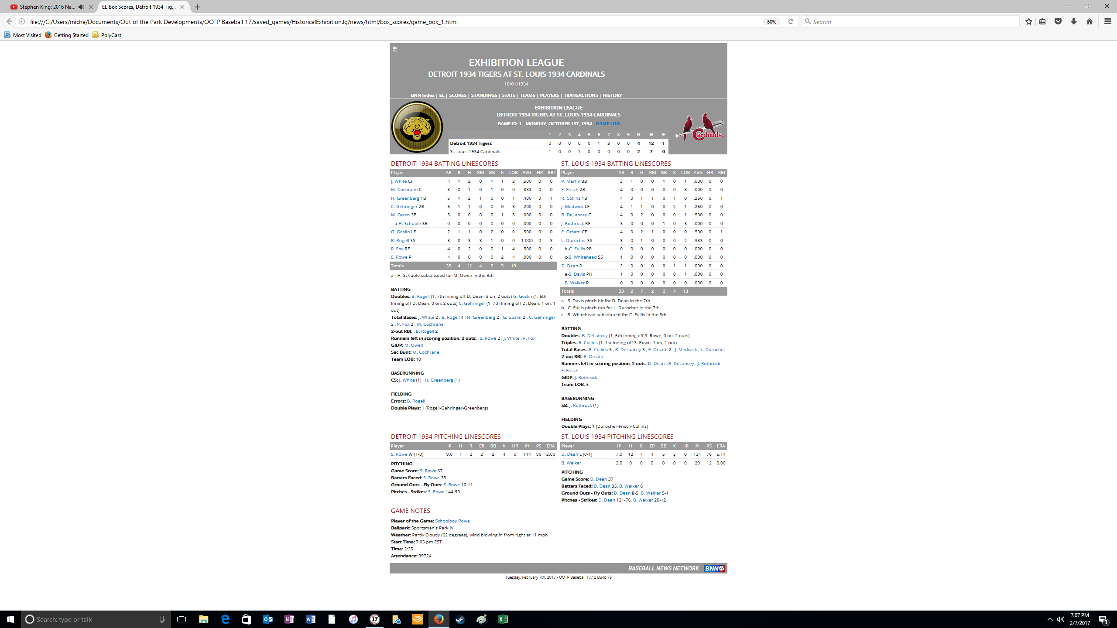Click the Pocket save icon
The image size is (1117, 628).
tap(1058, 21)
